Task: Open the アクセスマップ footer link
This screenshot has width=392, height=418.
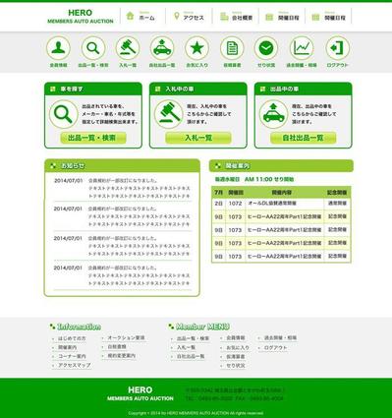Action: click(74, 365)
